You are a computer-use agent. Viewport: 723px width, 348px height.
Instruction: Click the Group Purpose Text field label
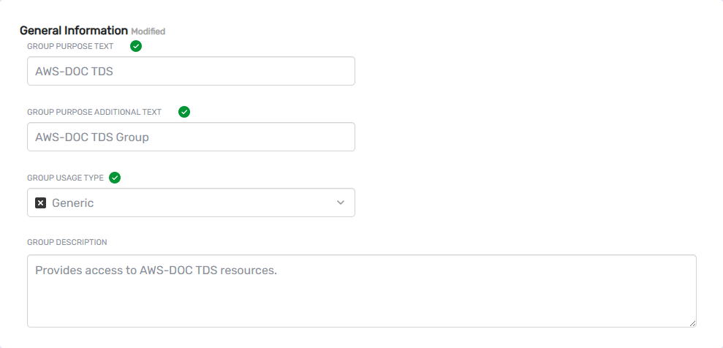(x=70, y=46)
